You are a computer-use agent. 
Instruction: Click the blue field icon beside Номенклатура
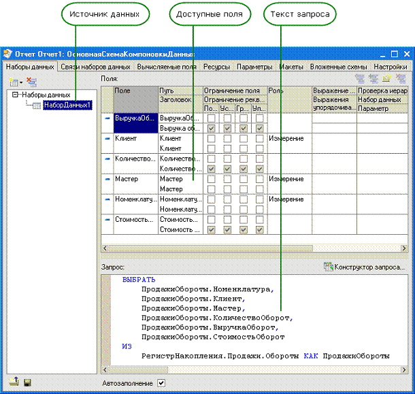coord(107,199)
